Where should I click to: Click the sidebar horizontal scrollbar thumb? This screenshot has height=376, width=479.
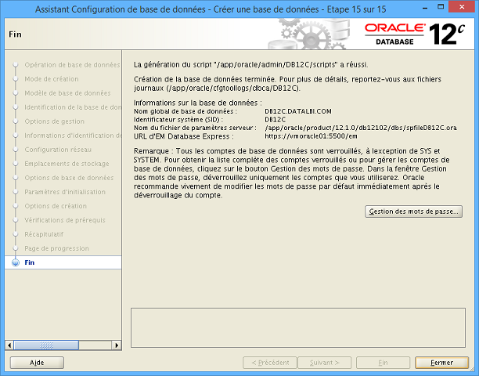pos(46,345)
